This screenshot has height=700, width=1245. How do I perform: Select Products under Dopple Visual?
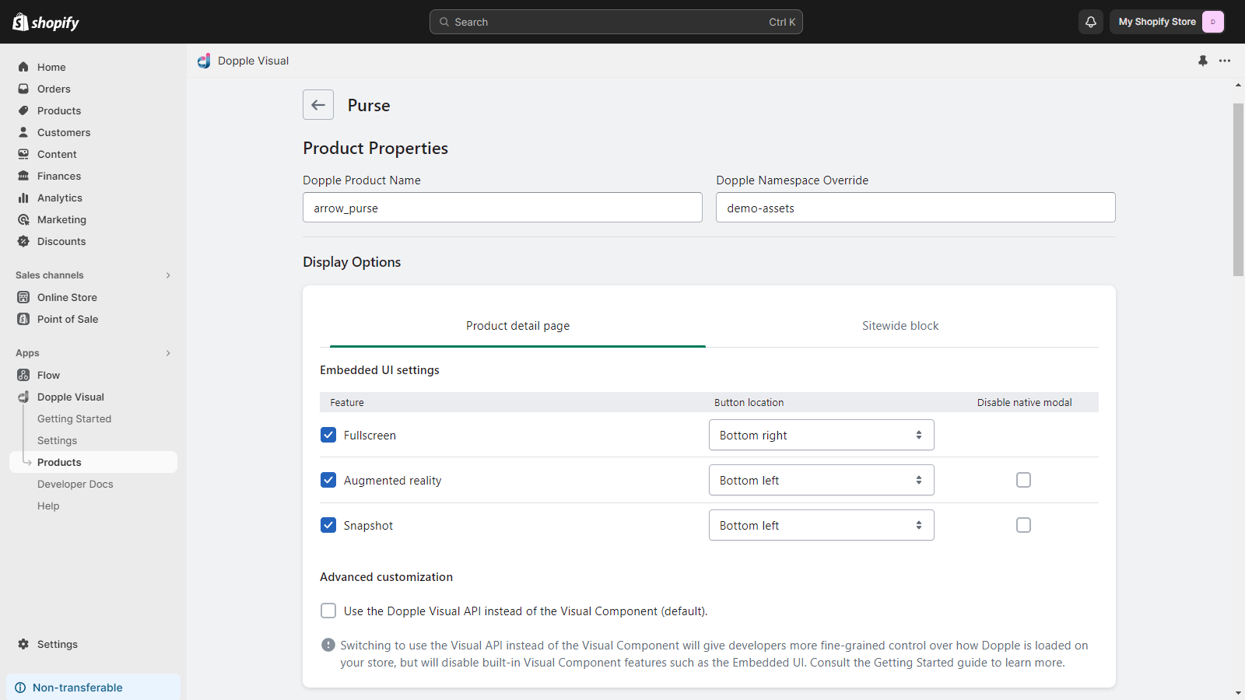[93, 462]
